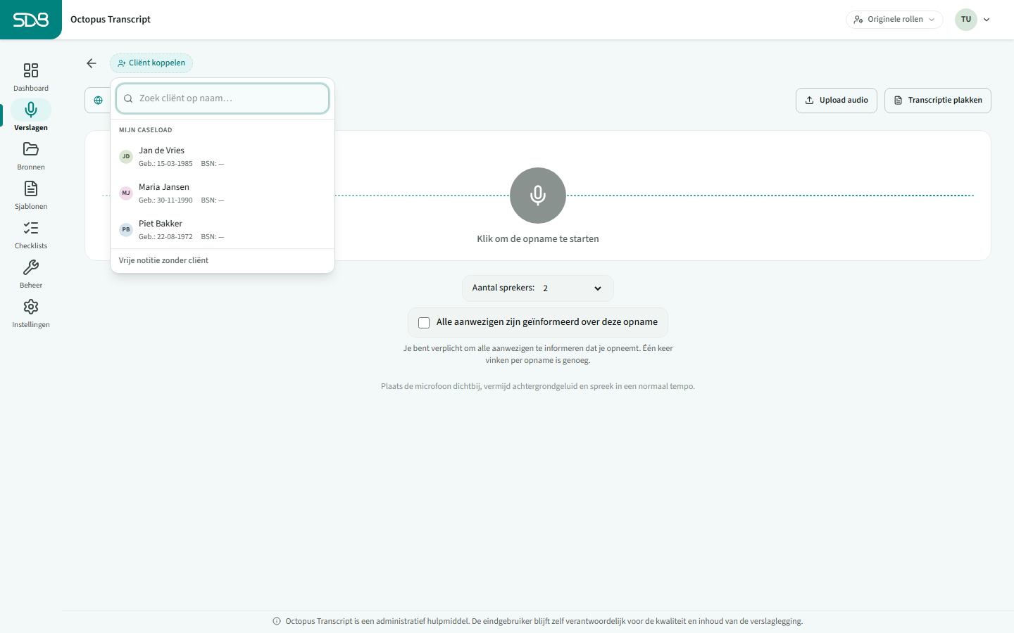Click the PB avatar of Piet Bakker

(126, 229)
